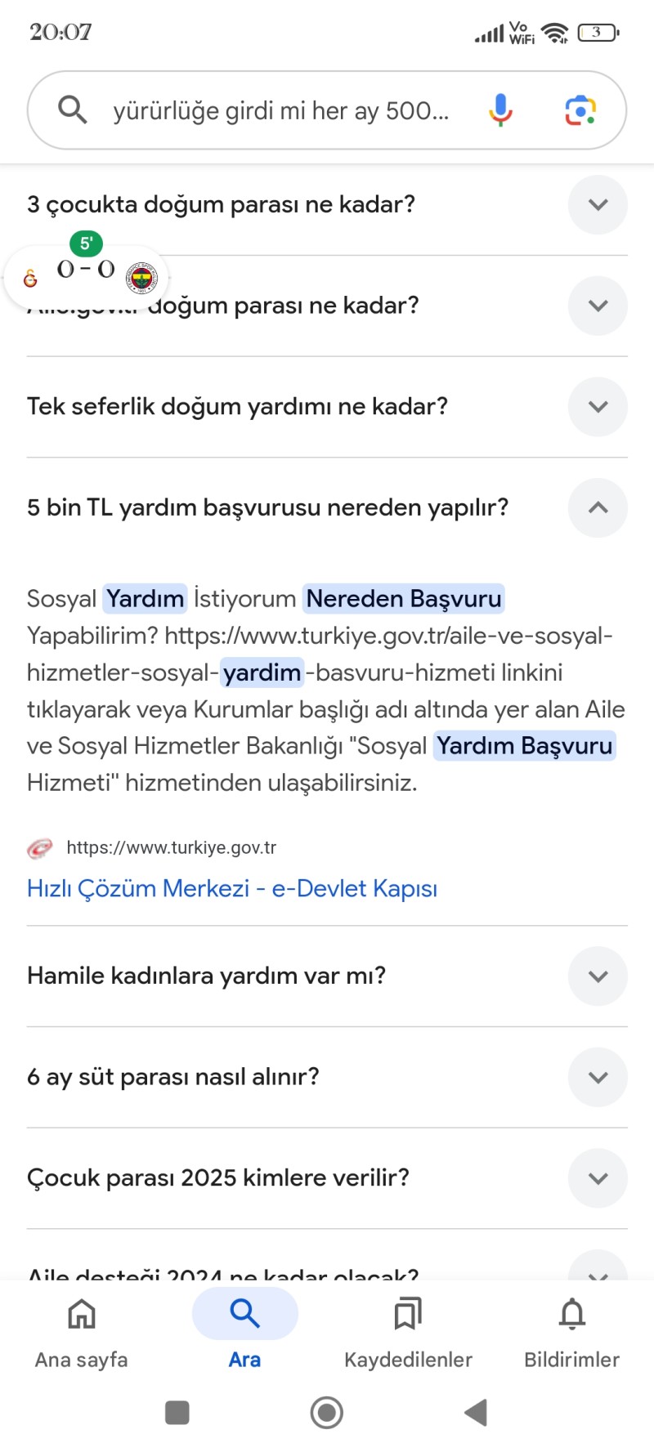This screenshot has width=654, height=1452.
Task: Expand "3 çocukta doğum parası ne kadar?"
Action: pos(598,204)
